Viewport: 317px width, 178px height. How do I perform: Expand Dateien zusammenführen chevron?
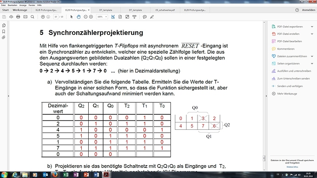312,56
